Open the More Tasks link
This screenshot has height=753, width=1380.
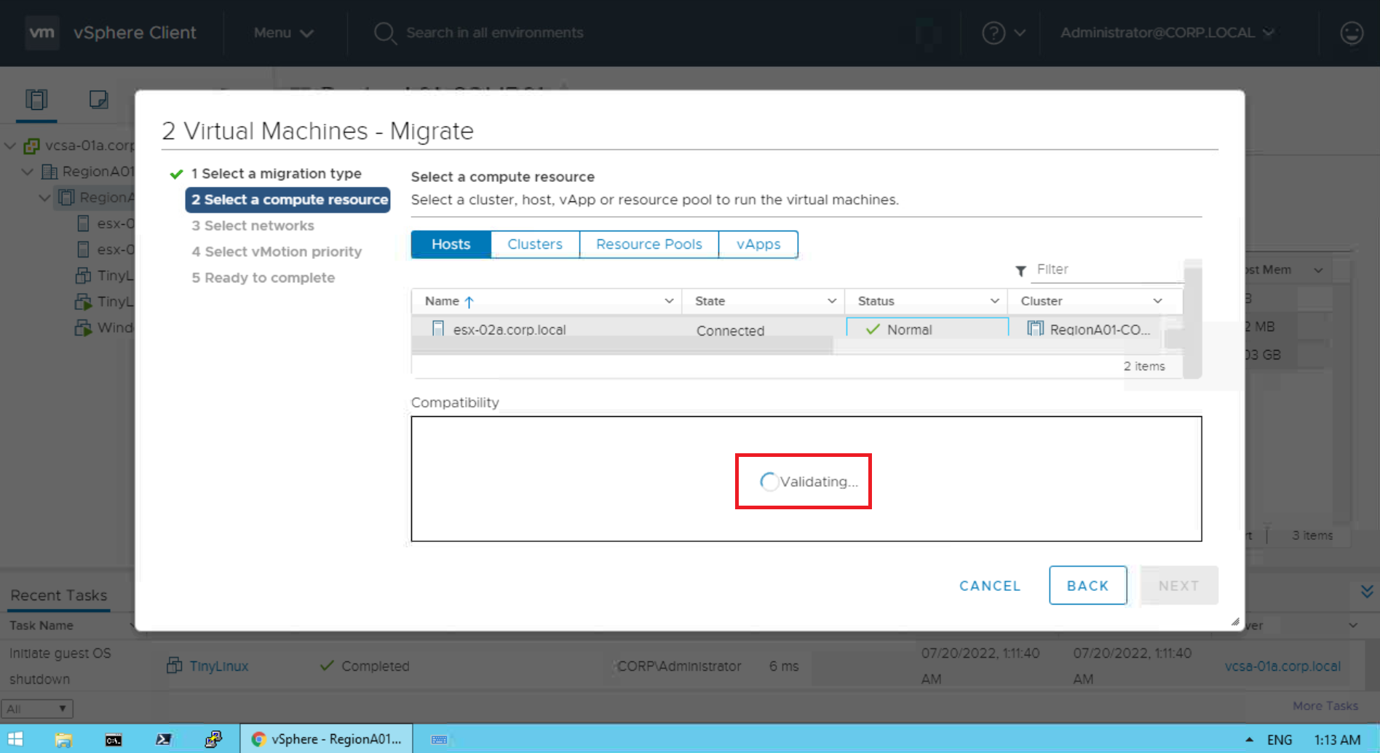coord(1325,706)
